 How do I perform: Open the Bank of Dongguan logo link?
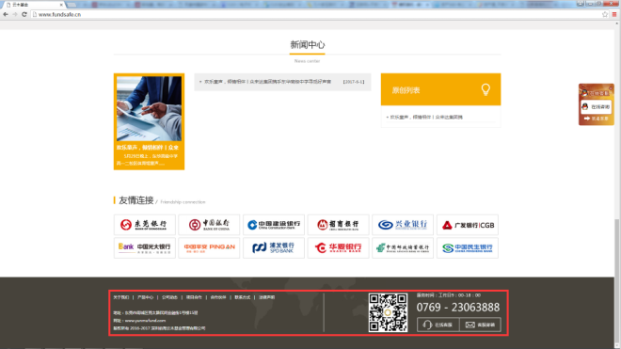click(x=145, y=225)
